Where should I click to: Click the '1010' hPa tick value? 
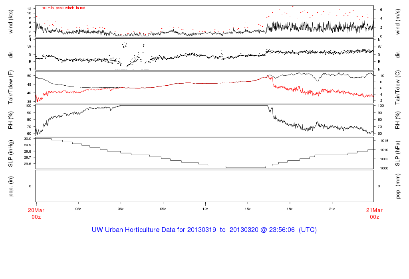(384, 150)
